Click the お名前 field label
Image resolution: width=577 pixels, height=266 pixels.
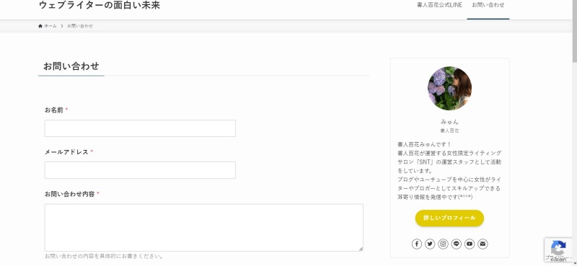(53, 110)
